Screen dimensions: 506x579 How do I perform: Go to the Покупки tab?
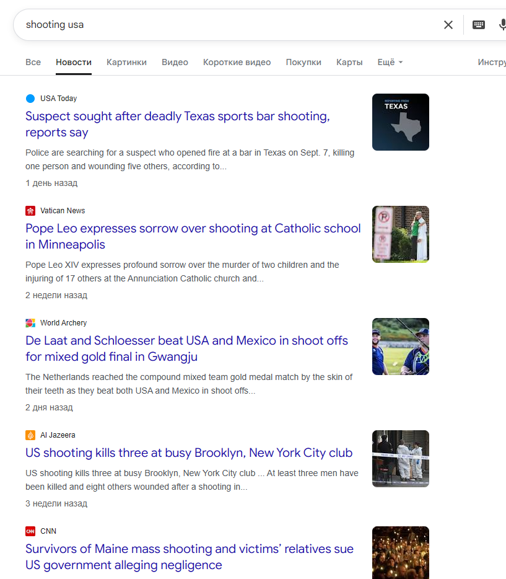click(303, 62)
